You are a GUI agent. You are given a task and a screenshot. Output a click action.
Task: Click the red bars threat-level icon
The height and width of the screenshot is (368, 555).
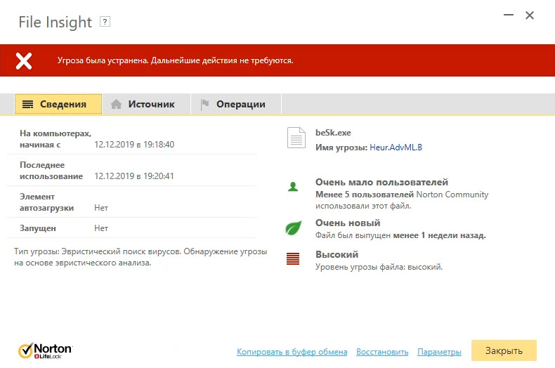pyautogui.click(x=293, y=258)
